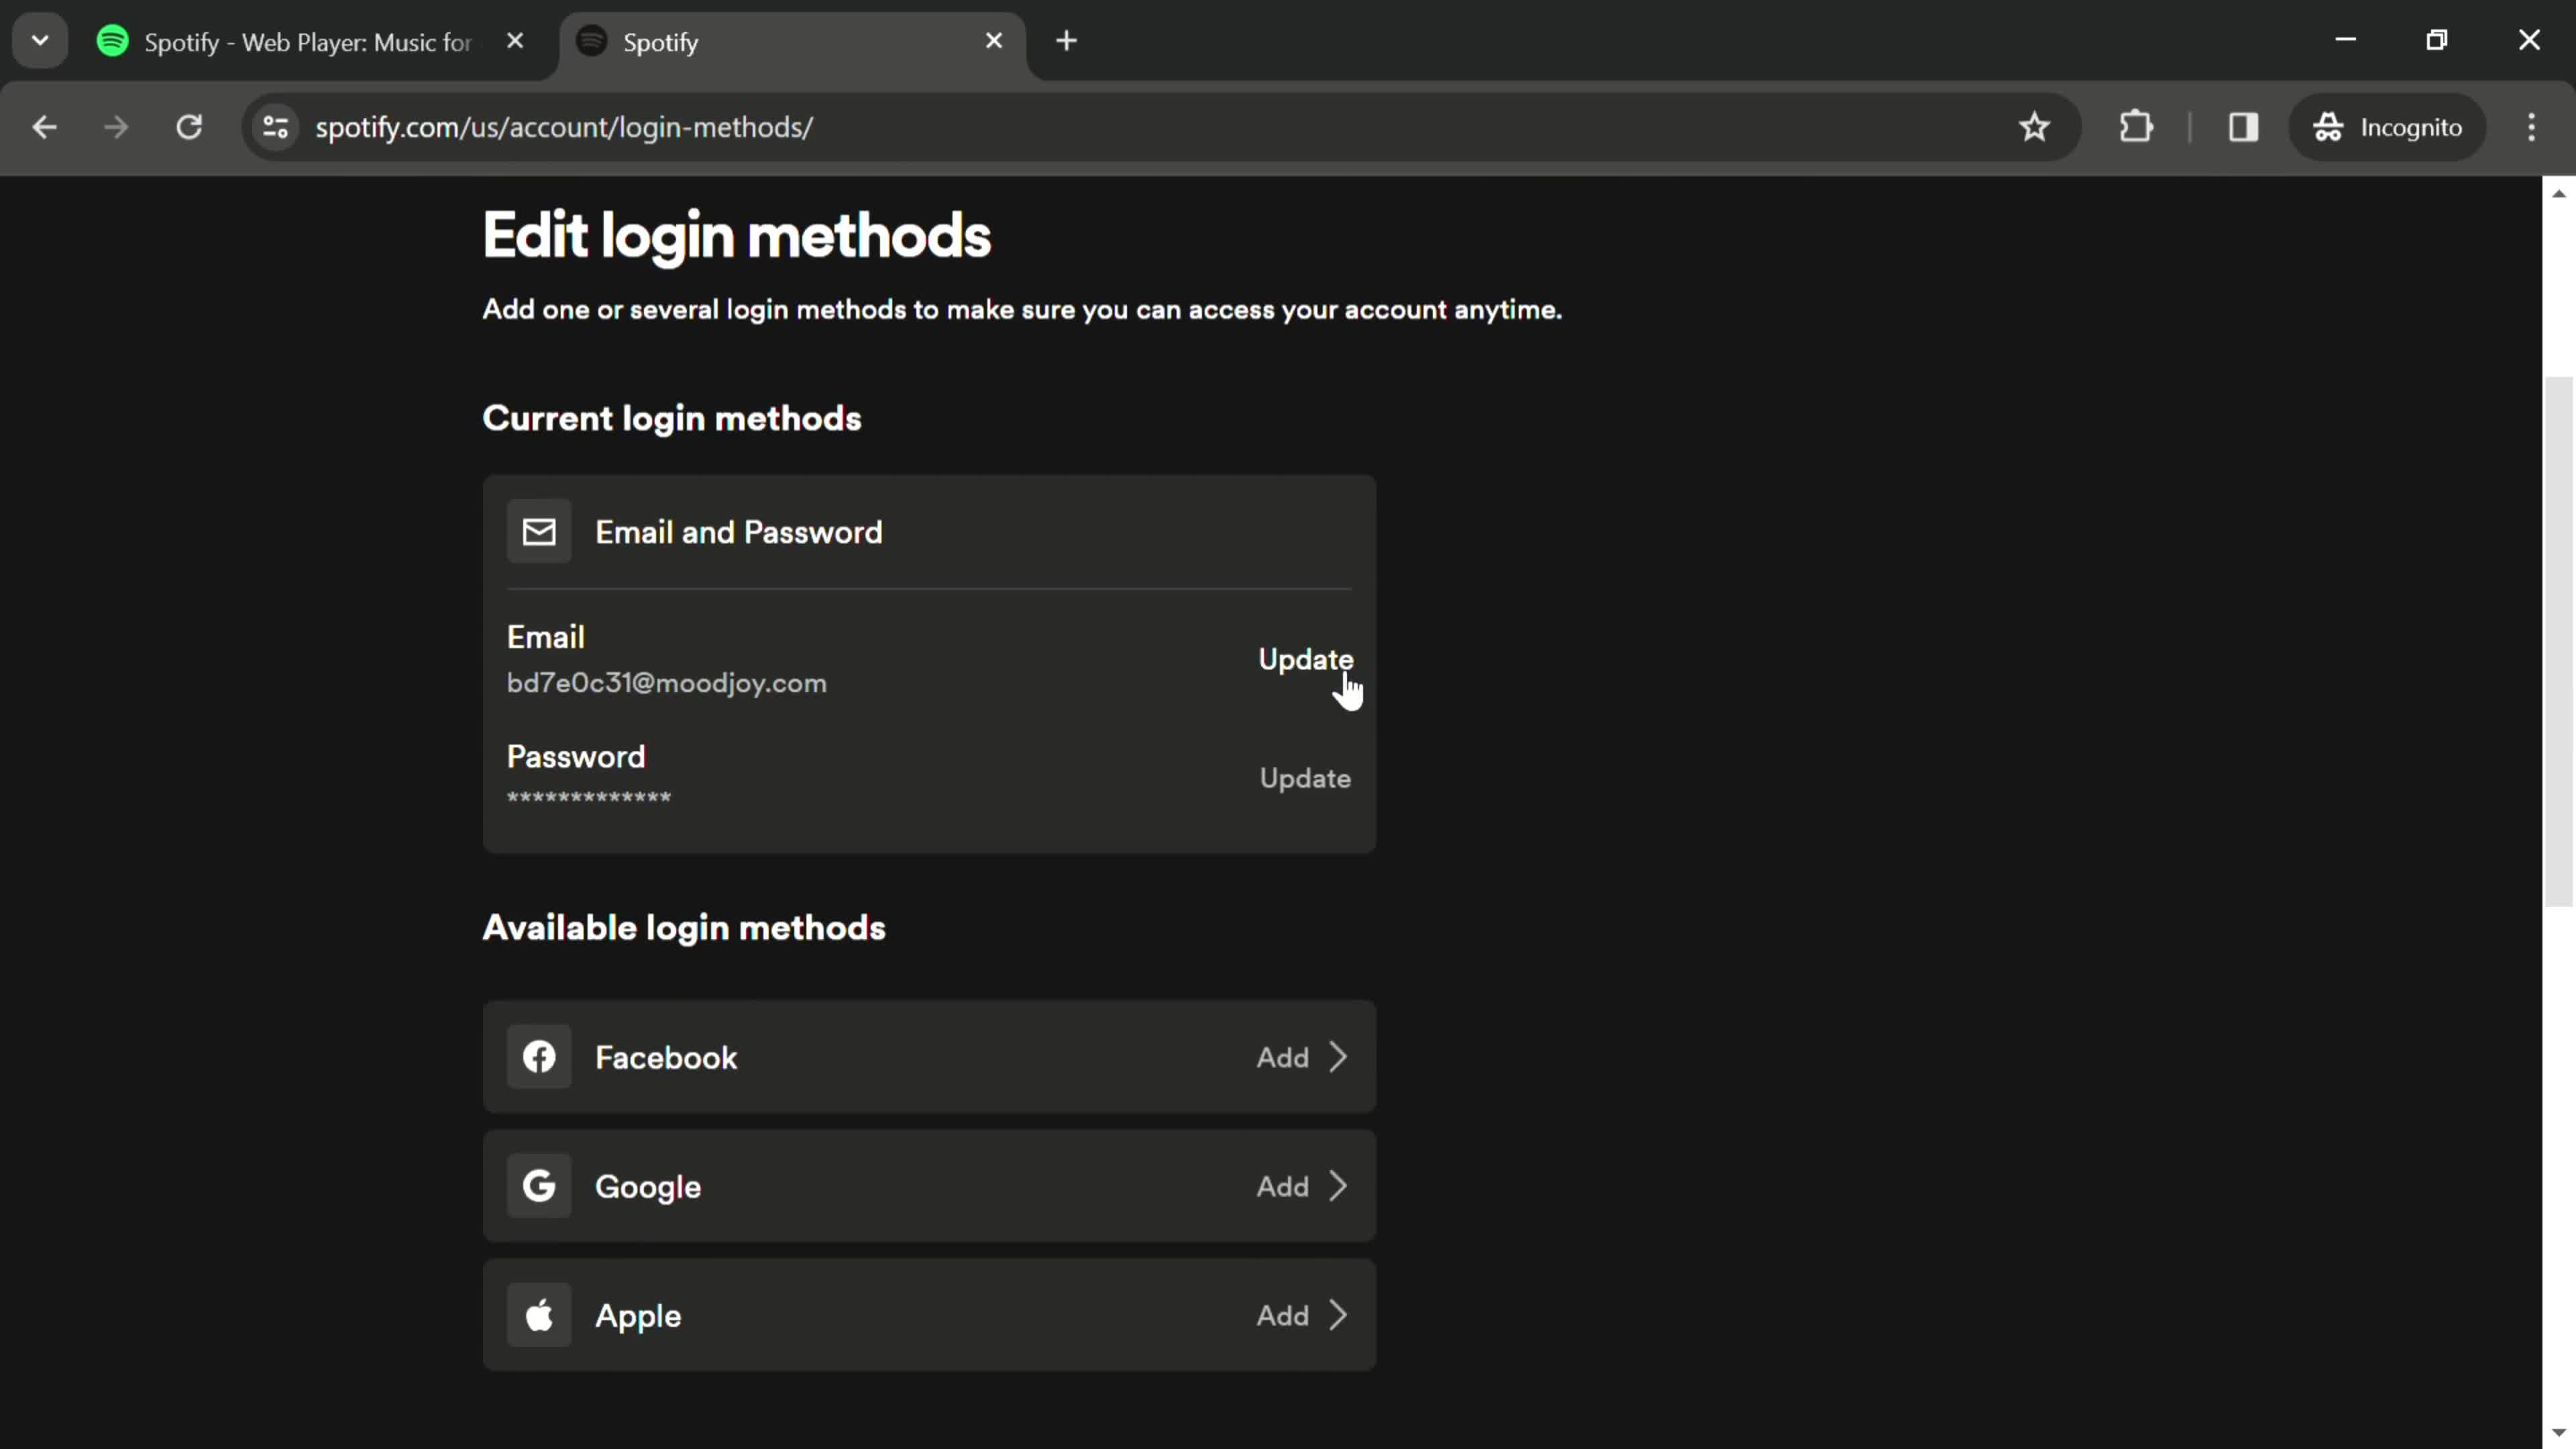Open the tab search dropdown arrow
This screenshot has height=1449, width=2576.
tap(40, 41)
